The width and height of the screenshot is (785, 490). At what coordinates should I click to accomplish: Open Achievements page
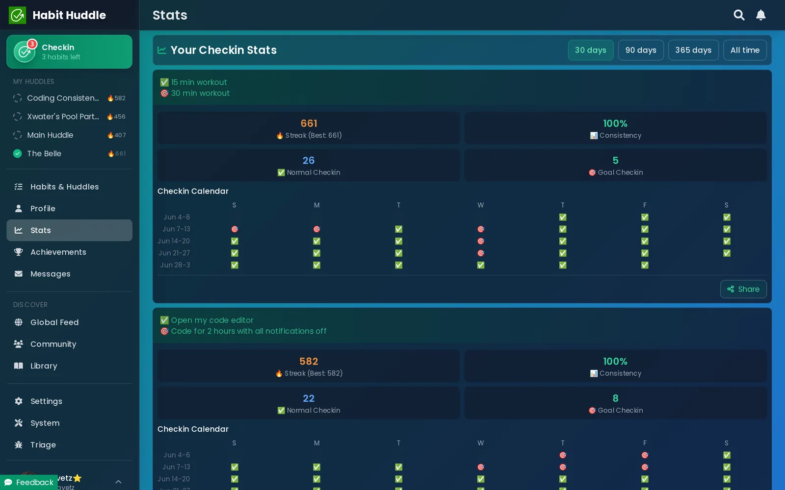tap(69, 252)
